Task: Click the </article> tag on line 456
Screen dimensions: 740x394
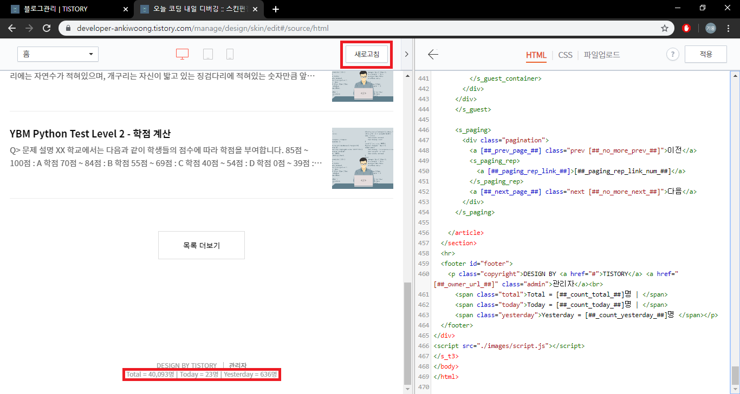Action: [466, 233]
